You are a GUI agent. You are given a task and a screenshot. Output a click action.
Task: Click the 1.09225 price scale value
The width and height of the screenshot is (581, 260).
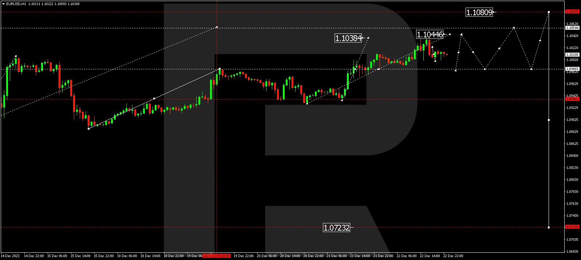(572, 107)
